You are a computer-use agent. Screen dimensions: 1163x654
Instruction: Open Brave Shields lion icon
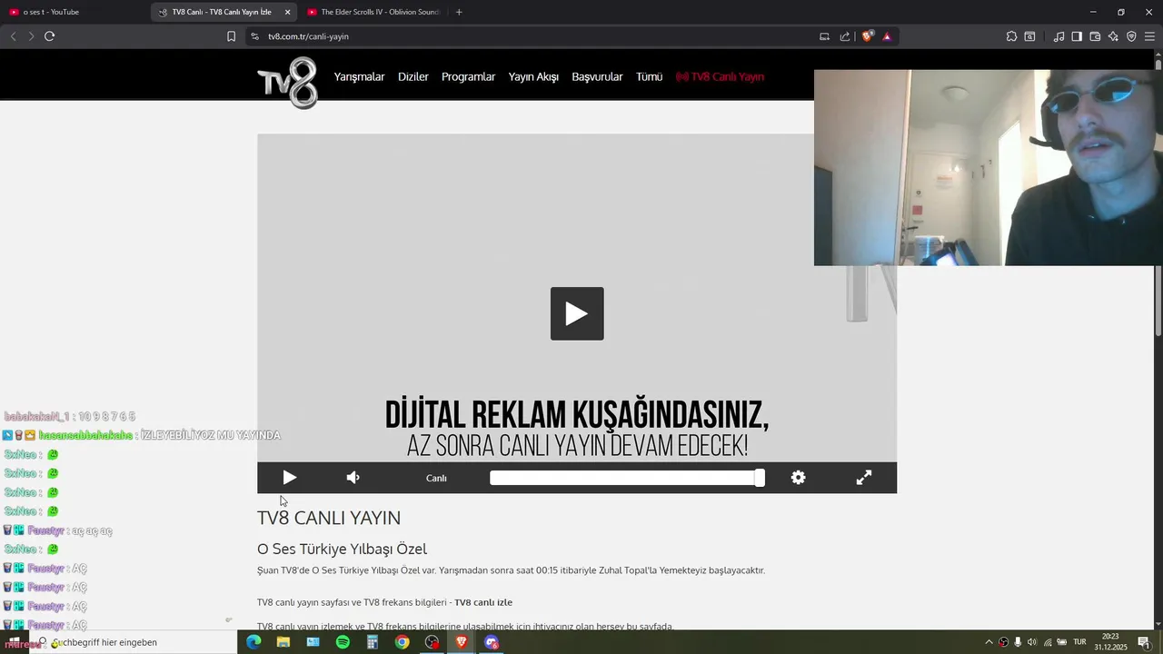(x=867, y=36)
